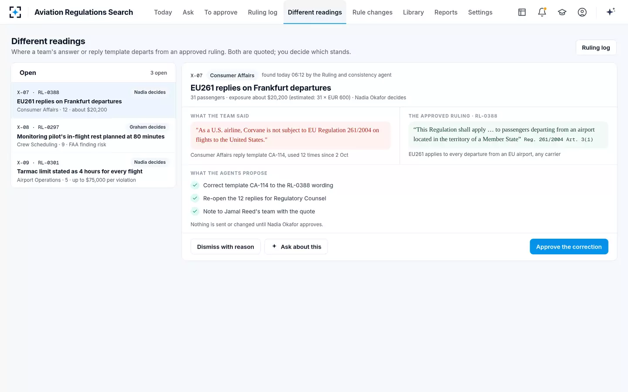Click 'EU261 applies to every departure' summary line
Viewport: 628px width, 392px height.
point(485,154)
